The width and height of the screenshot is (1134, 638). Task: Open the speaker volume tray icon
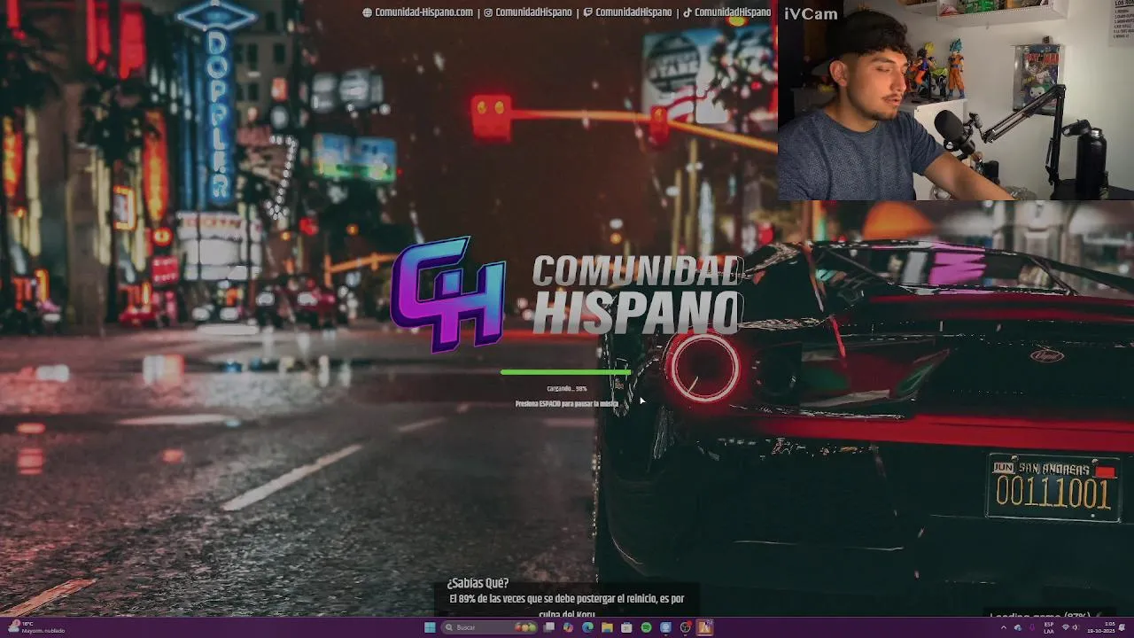(x=1076, y=627)
